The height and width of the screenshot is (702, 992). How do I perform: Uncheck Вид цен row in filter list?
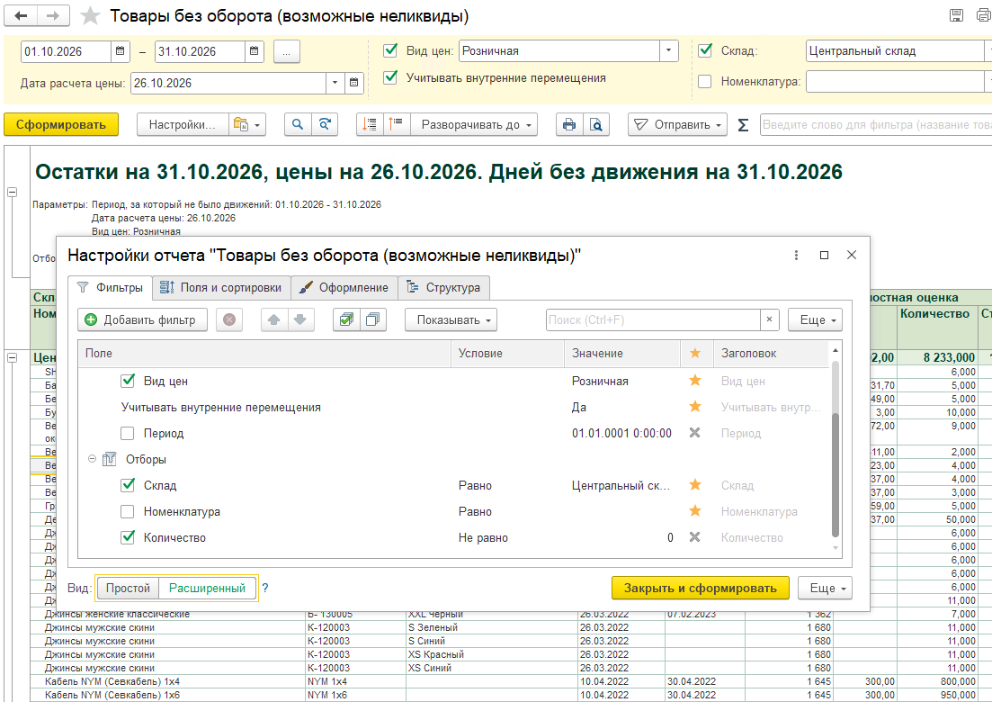pyautogui.click(x=128, y=381)
